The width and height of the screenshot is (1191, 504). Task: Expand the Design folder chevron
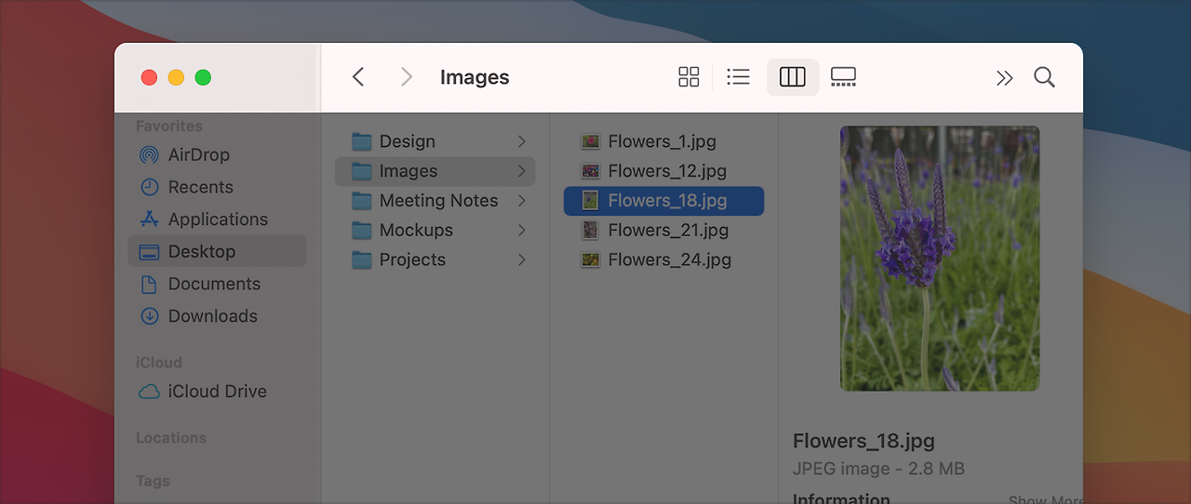point(522,141)
